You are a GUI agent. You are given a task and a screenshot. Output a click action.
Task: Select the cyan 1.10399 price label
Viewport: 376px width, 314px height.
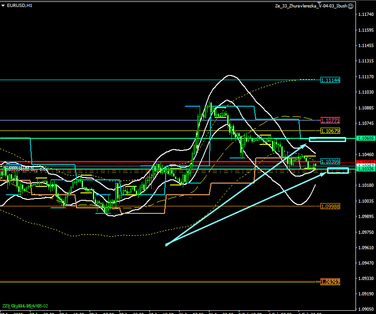coord(330,161)
